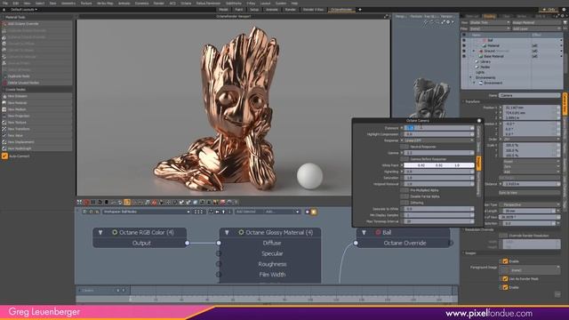569x320 pixels.
Task: Expand the Ground item in the Shader Tree
Action: click(474, 52)
